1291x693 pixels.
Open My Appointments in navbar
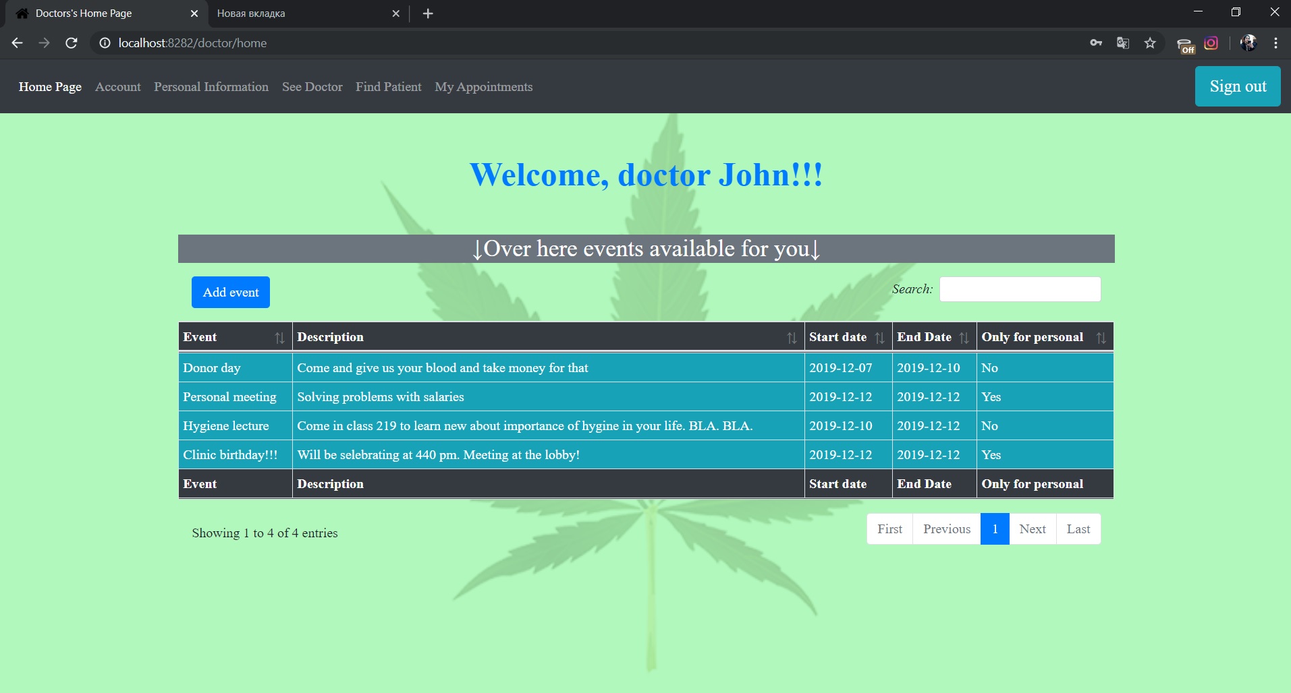(483, 87)
